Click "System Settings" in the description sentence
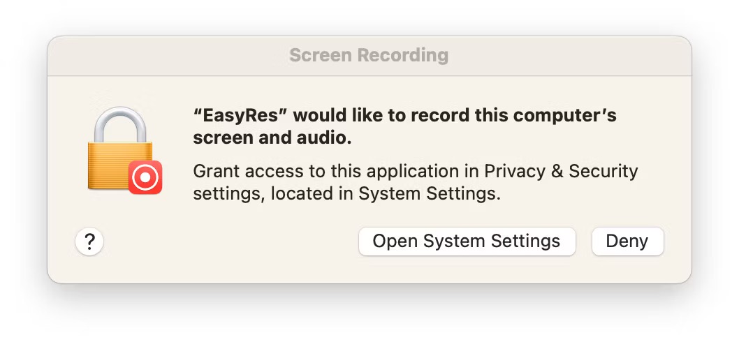Screen dimensions: 739x342 tap(430, 194)
